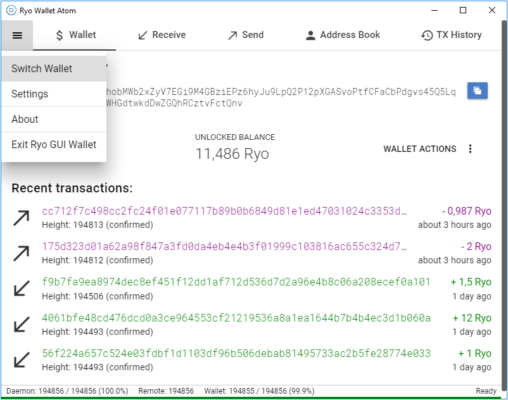Open TX History tab
Image resolution: width=508 pixels, height=400 pixels.
pos(451,35)
